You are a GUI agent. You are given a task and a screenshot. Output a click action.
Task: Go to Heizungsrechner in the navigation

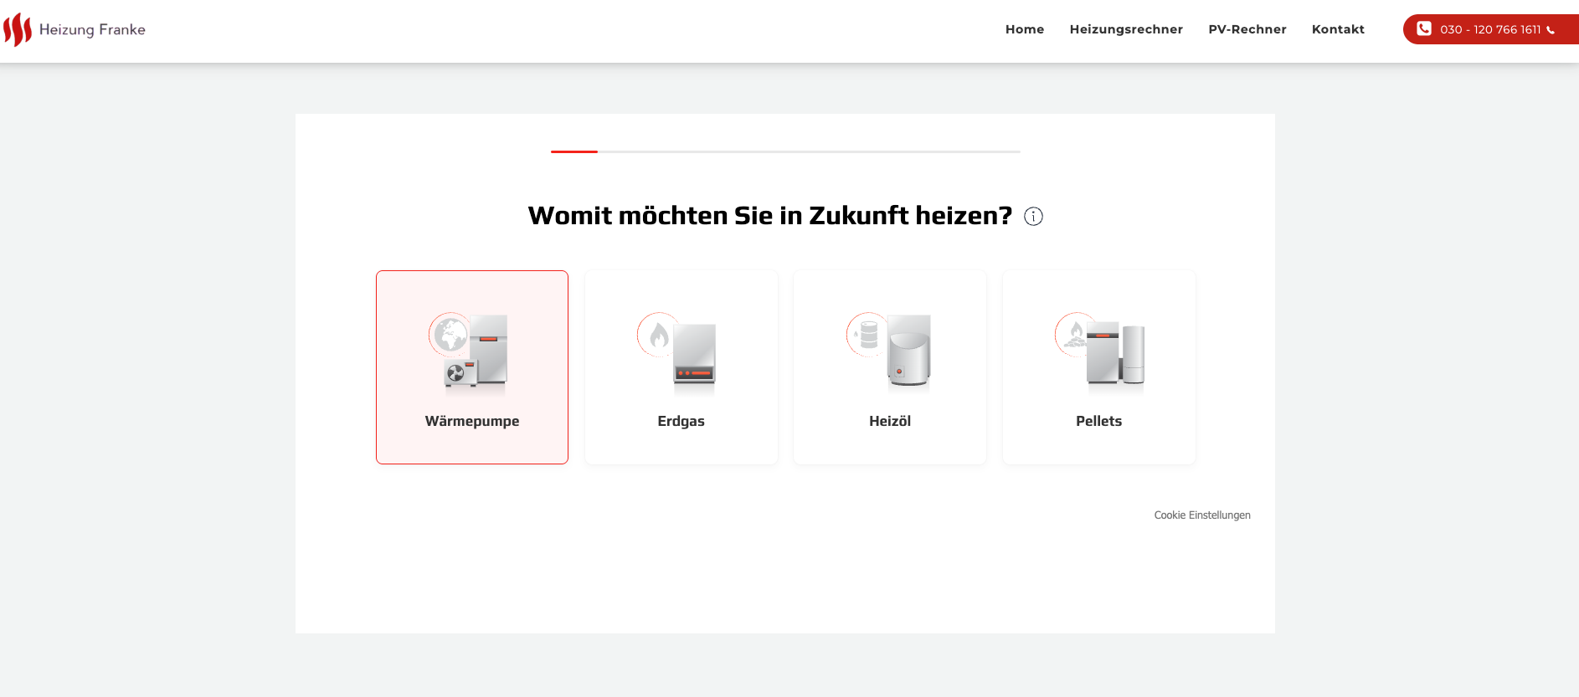point(1125,29)
